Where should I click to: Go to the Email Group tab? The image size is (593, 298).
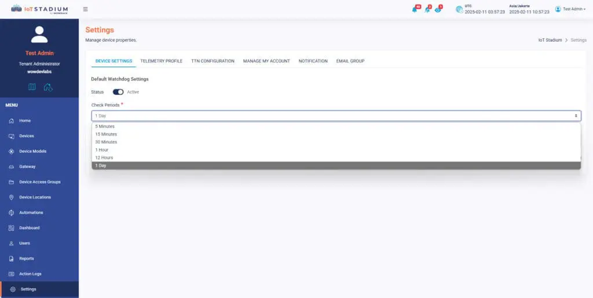click(350, 61)
